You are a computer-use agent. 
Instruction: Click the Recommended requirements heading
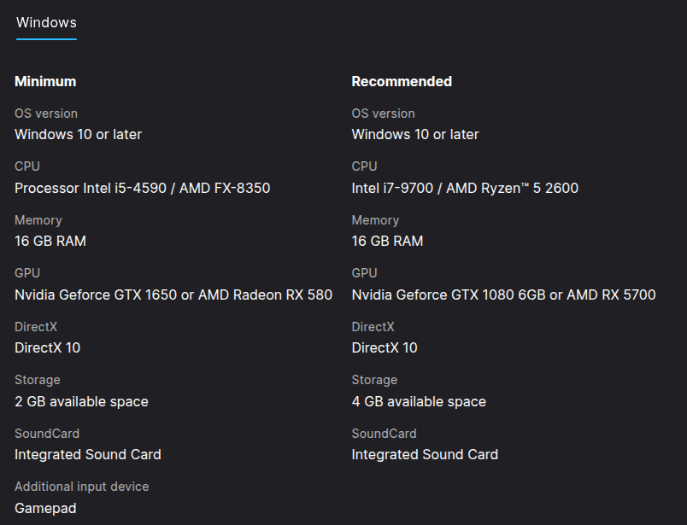coord(402,81)
